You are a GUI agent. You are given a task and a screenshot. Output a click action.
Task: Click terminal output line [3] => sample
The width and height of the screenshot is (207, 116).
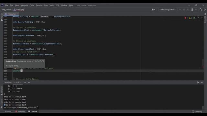pos(15,89)
